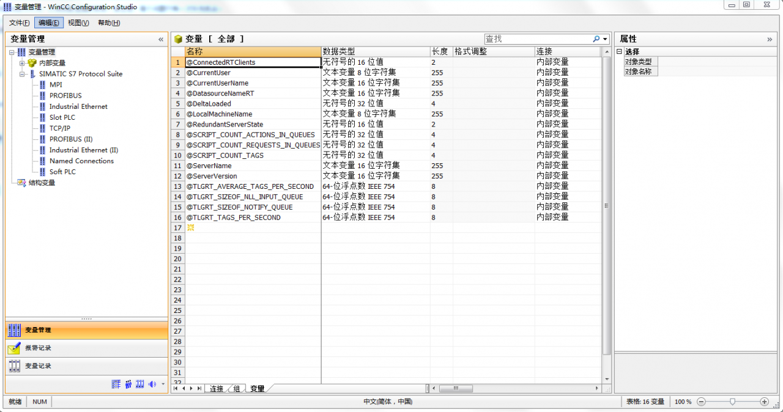The image size is (783, 412).
Task: Click the 结构变量 structure tag icon
Action: click(x=21, y=183)
